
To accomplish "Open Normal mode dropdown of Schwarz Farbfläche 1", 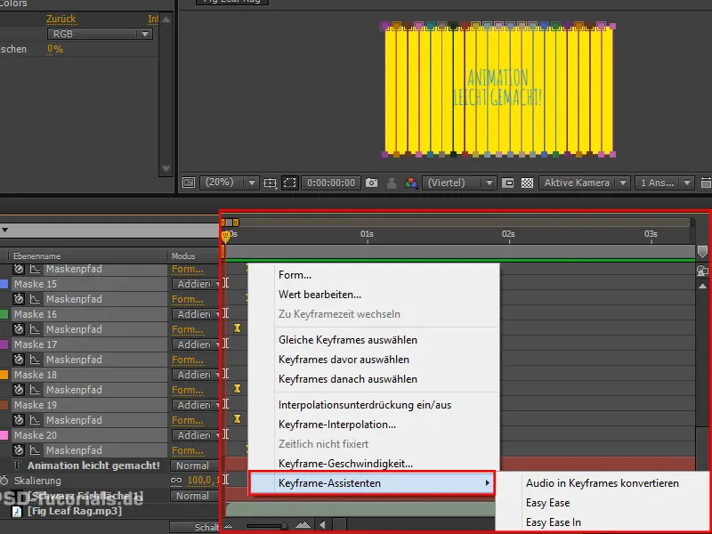I will (194, 496).
